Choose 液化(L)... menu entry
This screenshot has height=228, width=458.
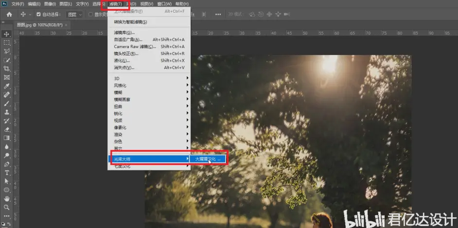pyautogui.click(x=149, y=60)
